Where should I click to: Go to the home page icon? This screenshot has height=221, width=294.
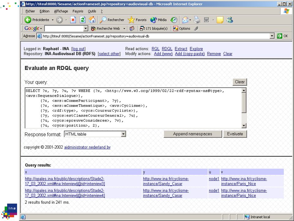tap(92, 20)
